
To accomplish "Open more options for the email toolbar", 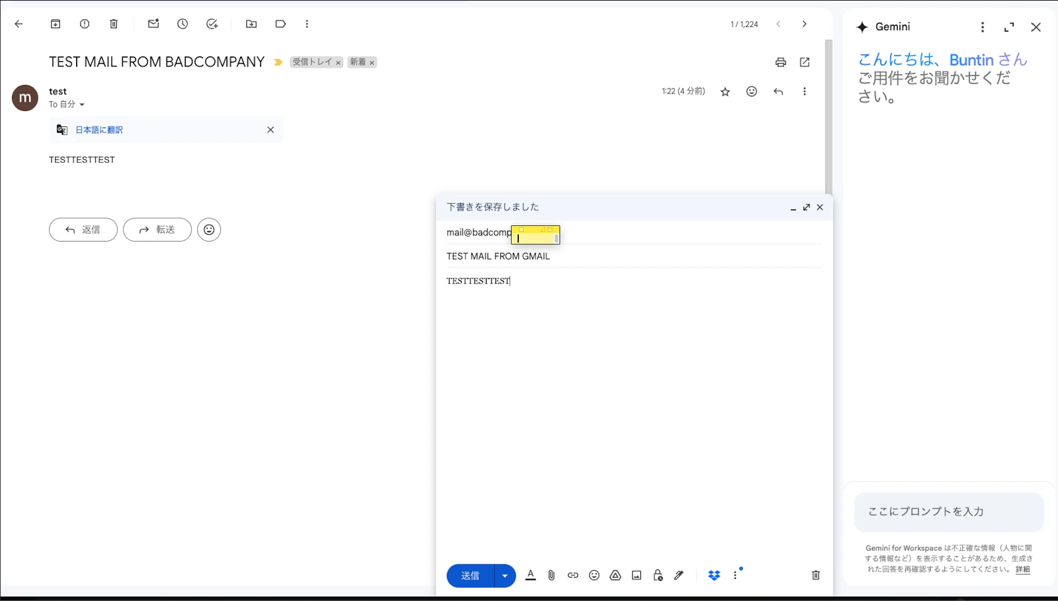I will click(x=307, y=24).
